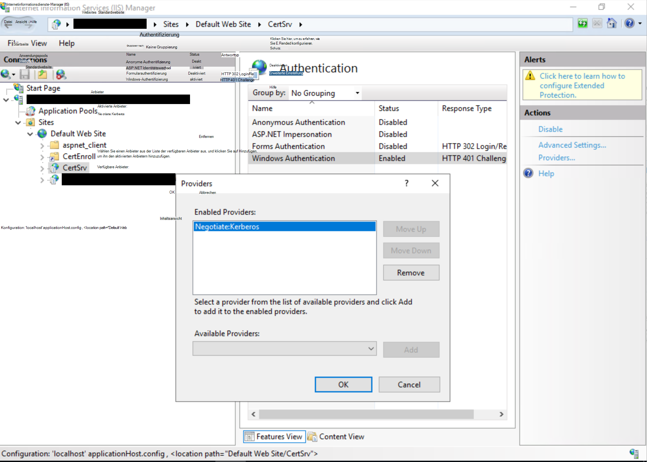
Task: Click the Connections create connection globe icon
Action: (5, 74)
